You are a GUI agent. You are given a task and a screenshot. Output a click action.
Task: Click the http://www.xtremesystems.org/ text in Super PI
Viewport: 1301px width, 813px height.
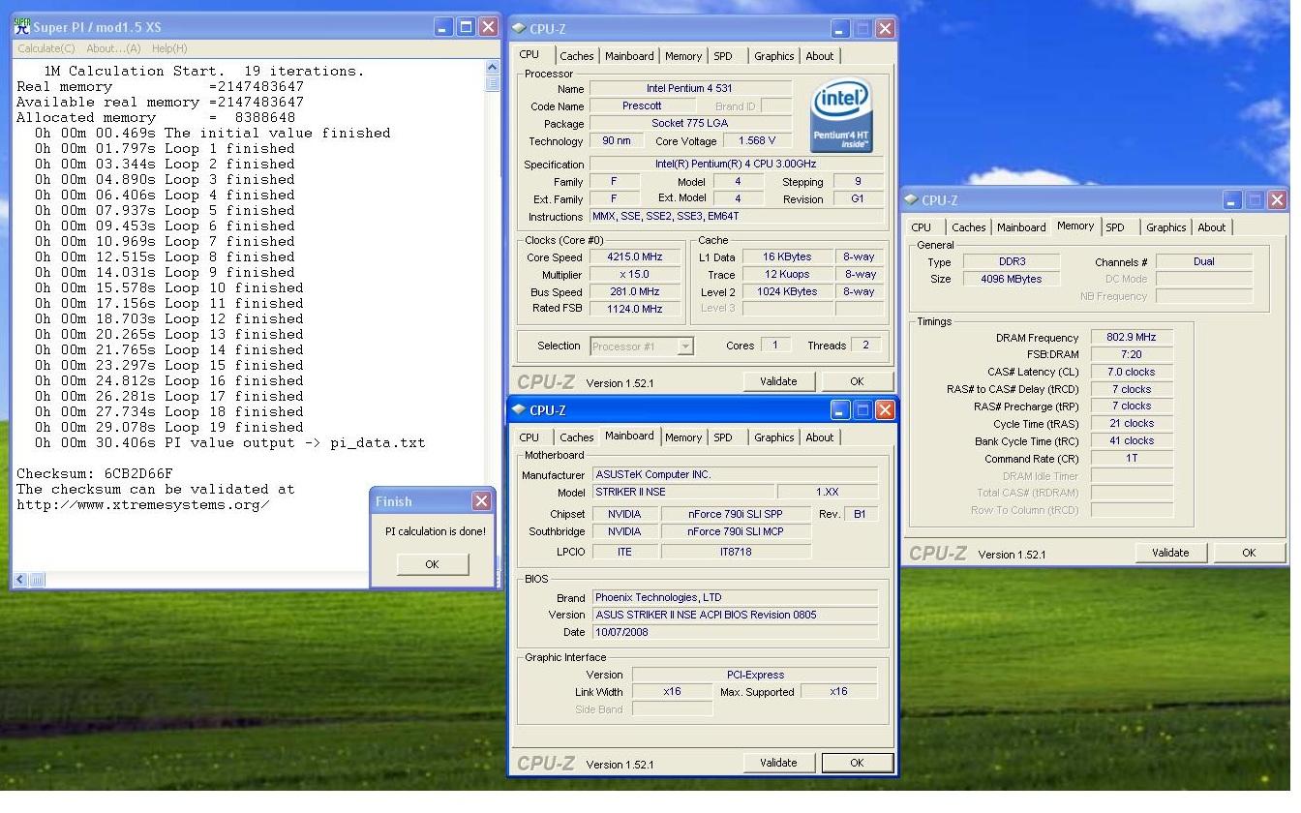(x=143, y=505)
